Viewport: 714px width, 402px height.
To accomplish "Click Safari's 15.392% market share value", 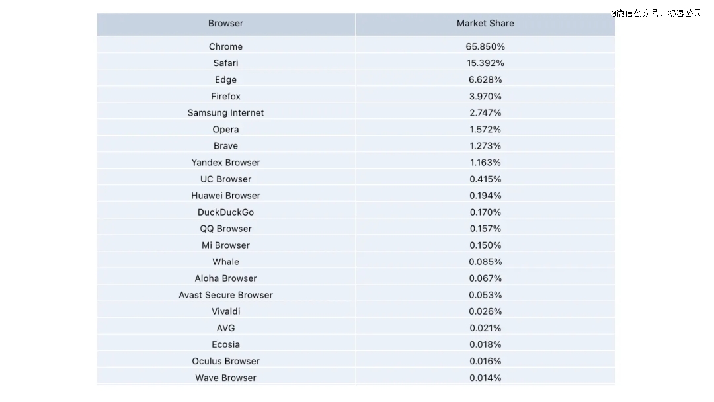I will click(x=485, y=63).
